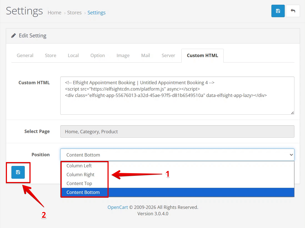Switch to the Server tab
The width and height of the screenshot is (305, 228).
[168, 55]
